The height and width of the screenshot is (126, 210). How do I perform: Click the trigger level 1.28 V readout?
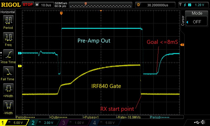click(199, 5)
